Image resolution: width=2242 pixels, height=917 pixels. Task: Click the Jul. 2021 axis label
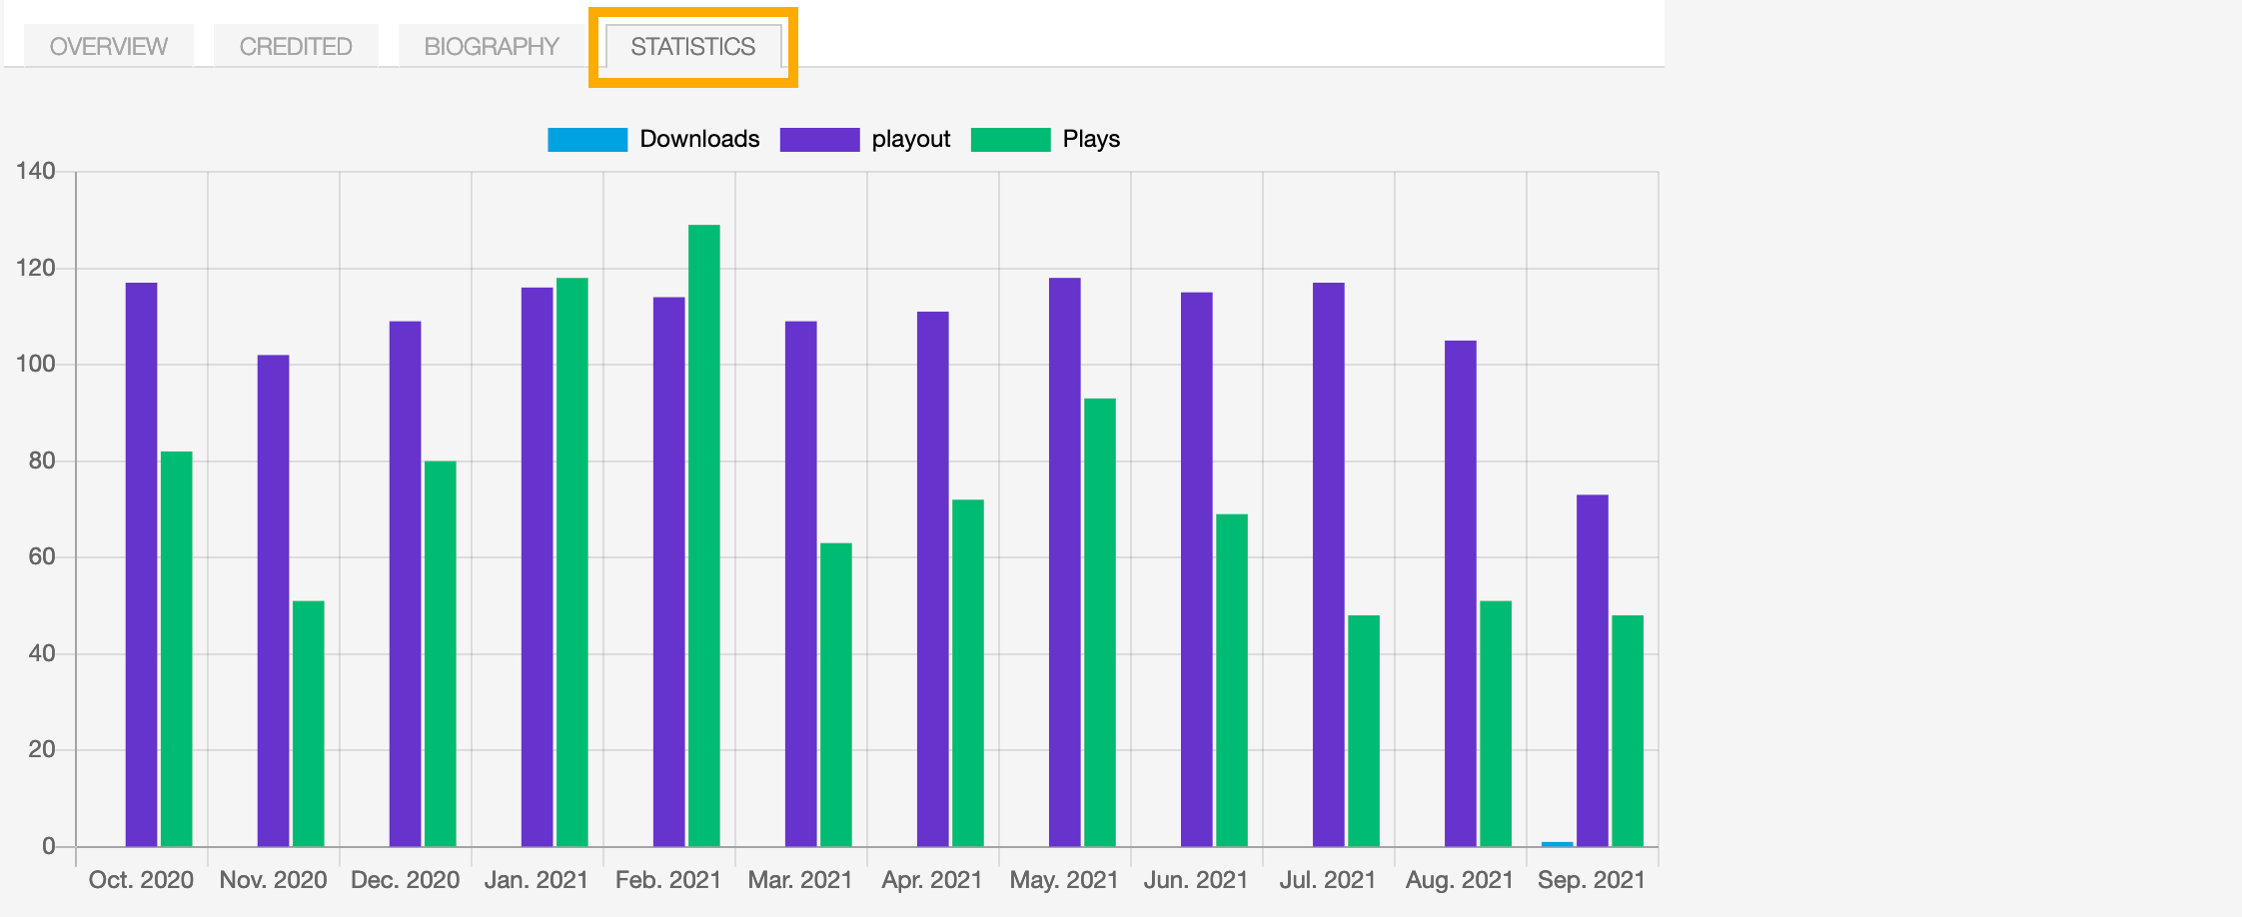[x=1328, y=880]
